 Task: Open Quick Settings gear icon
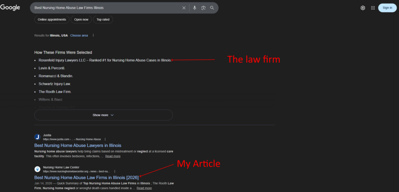pos(363,8)
